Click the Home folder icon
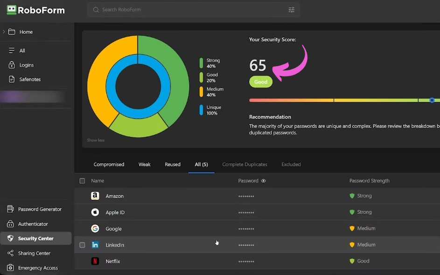This screenshot has height=275, width=440. point(12,32)
